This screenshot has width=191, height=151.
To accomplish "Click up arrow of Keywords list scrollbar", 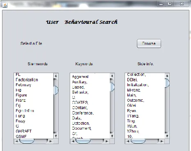I will pyautogui.click(x=112, y=75).
